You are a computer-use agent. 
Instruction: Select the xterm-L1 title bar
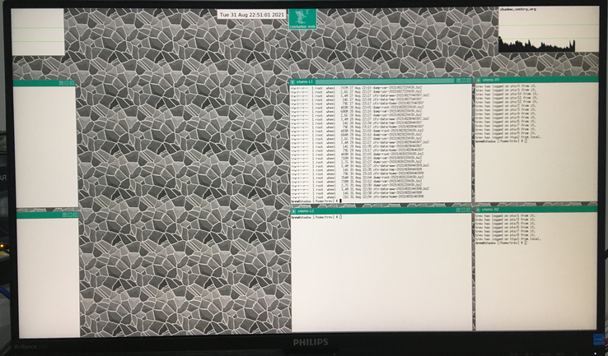pyautogui.click(x=379, y=82)
